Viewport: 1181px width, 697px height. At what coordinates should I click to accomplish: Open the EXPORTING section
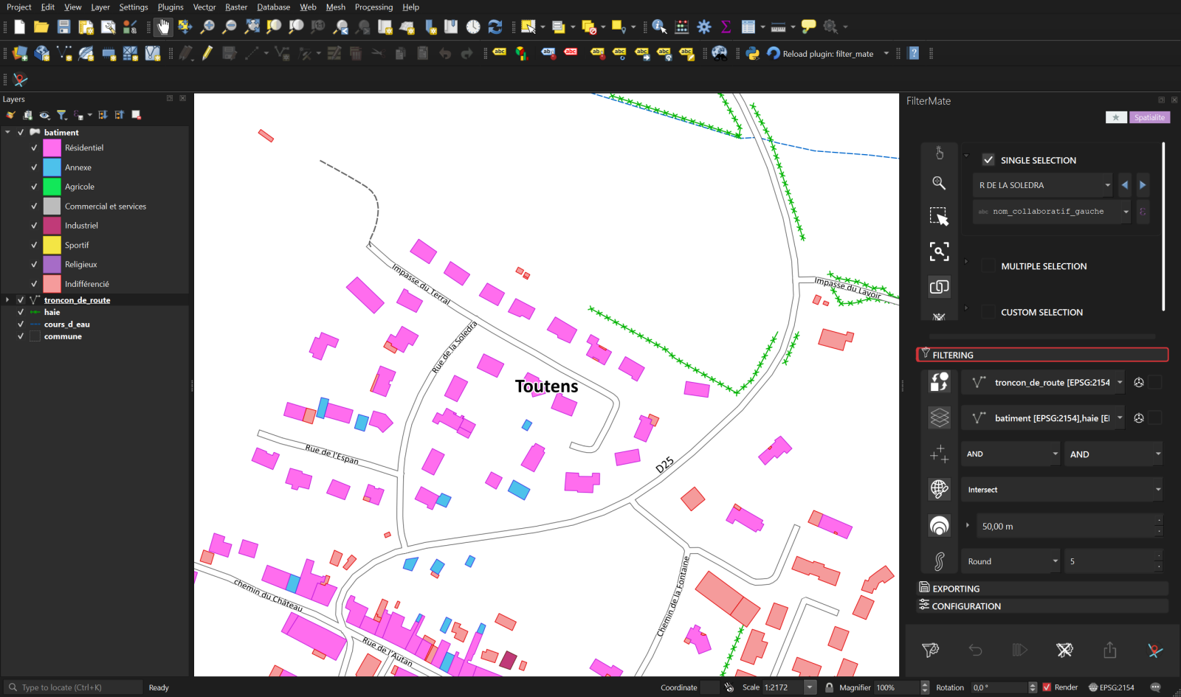(x=1042, y=589)
